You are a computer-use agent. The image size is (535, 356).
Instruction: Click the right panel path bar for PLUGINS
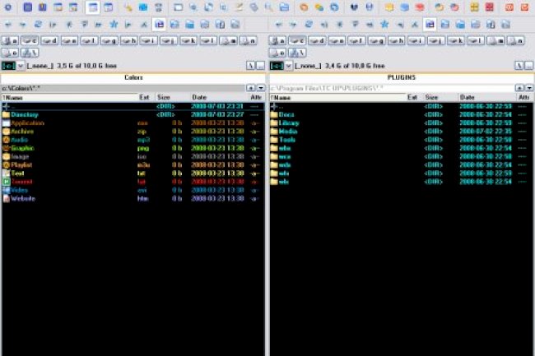[x=392, y=88]
